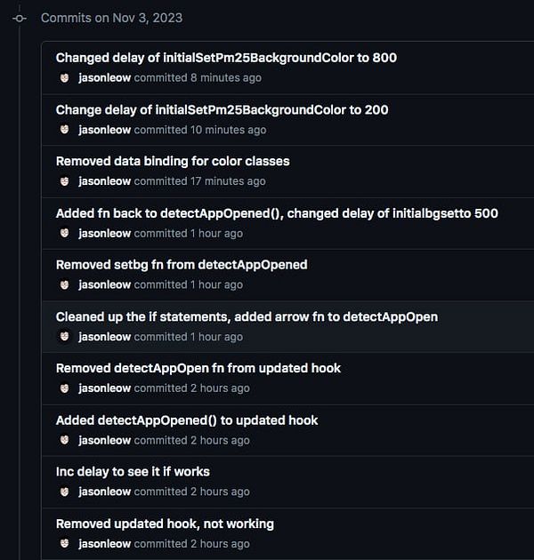Open commit 'Added fn back to detectAppOpened()'
This screenshot has width=534, height=560.
(x=277, y=213)
